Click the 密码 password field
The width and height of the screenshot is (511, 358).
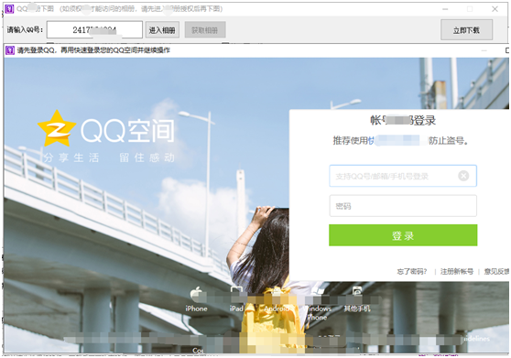tap(403, 205)
